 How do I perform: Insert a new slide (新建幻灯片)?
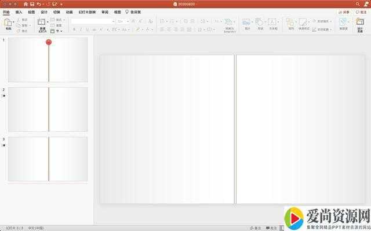[41, 24]
